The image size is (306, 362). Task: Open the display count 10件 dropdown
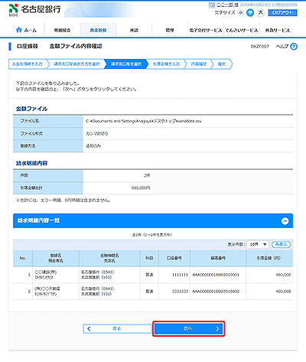(258, 244)
